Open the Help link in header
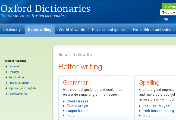176x120 pixels. click(x=165, y=19)
